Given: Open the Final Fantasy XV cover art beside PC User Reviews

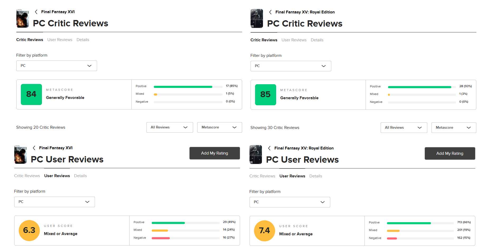Looking at the screenshot, I should click(x=256, y=155).
